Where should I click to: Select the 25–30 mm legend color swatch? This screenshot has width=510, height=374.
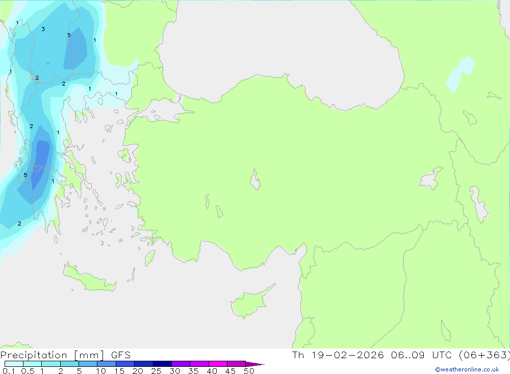tap(162, 364)
